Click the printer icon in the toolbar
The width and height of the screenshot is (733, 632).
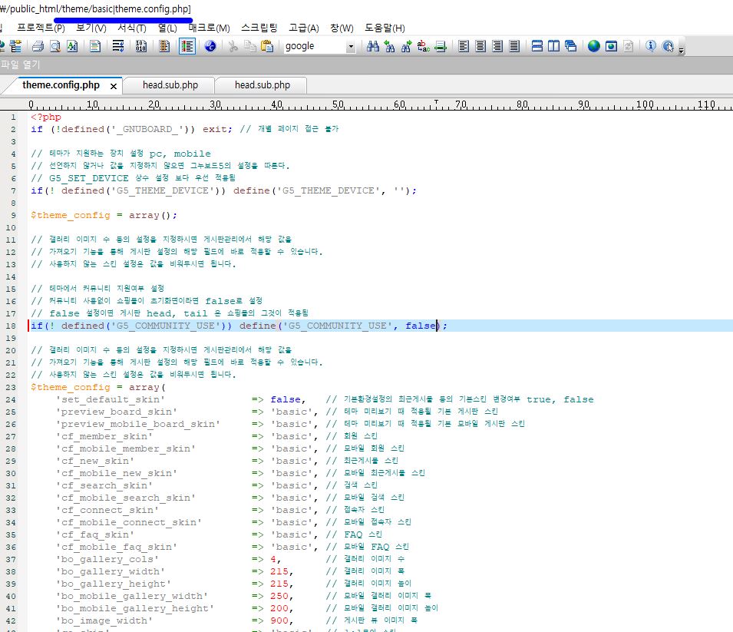click(x=38, y=46)
